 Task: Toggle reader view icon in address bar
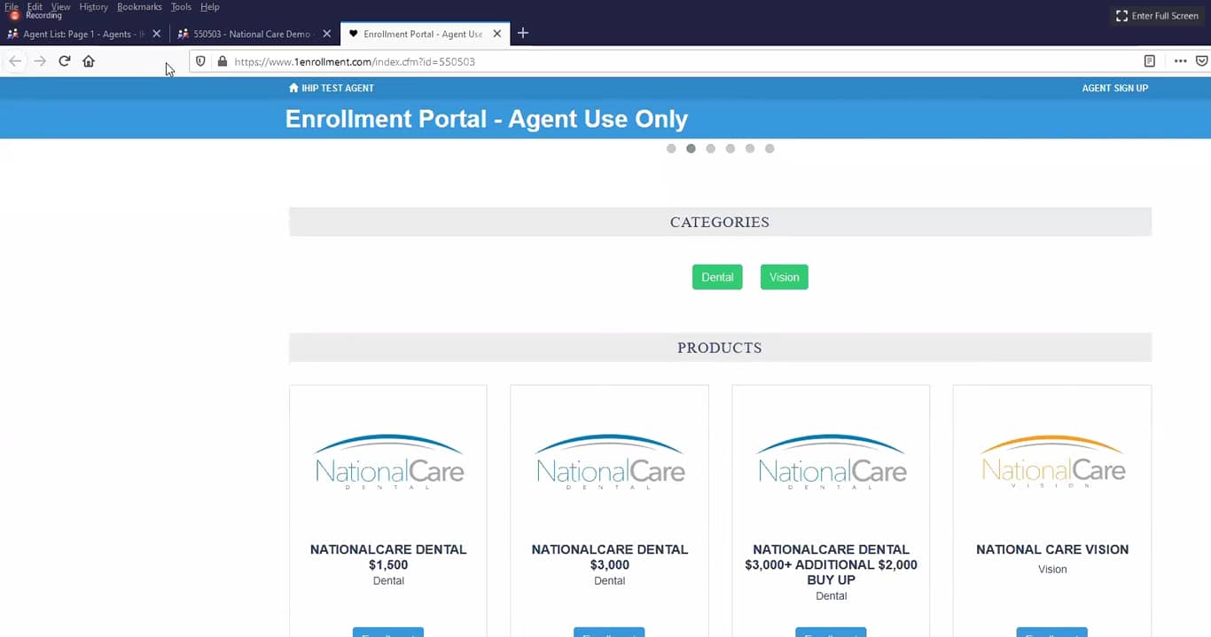click(x=1149, y=61)
